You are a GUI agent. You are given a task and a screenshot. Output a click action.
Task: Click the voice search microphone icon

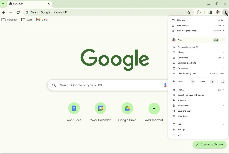165,85
